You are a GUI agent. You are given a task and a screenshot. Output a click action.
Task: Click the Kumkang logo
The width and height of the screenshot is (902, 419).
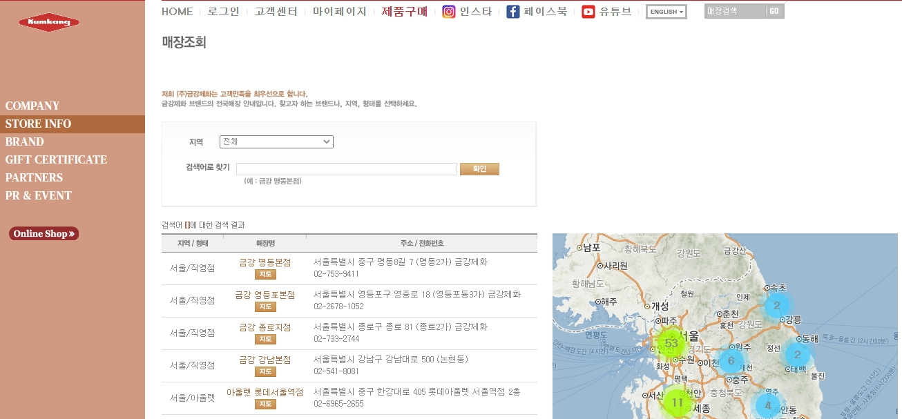pyautogui.click(x=49, y=23)
